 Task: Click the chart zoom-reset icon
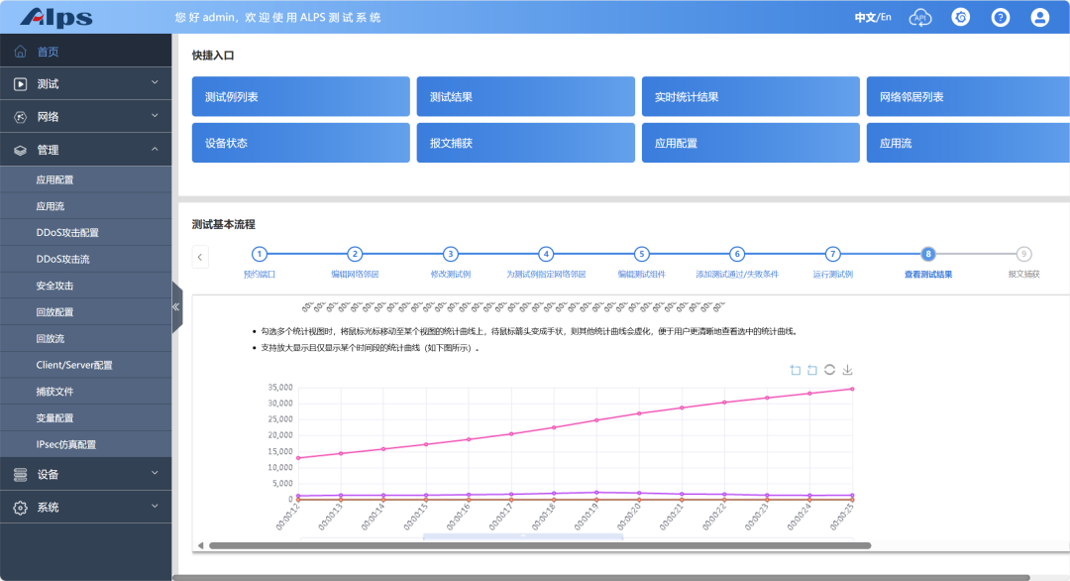tap(812, 370)
